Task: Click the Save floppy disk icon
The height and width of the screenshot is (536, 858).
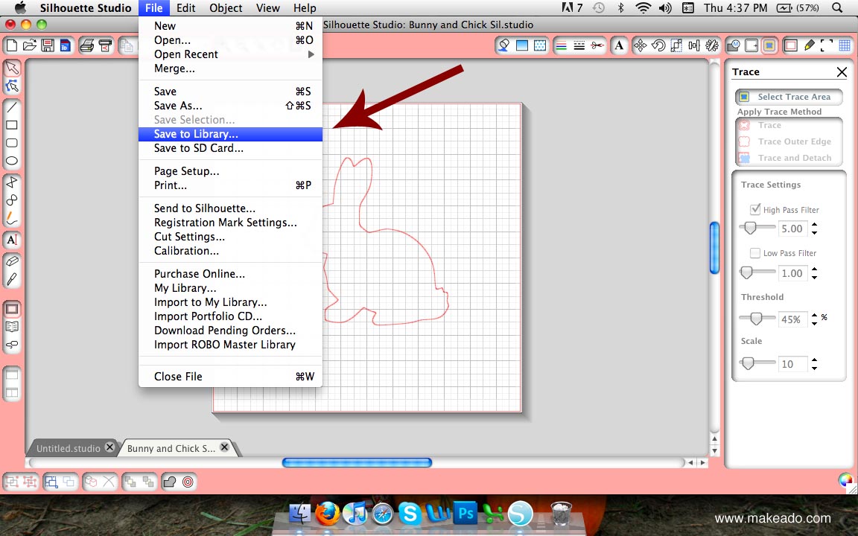Action: tap(48, 45)
